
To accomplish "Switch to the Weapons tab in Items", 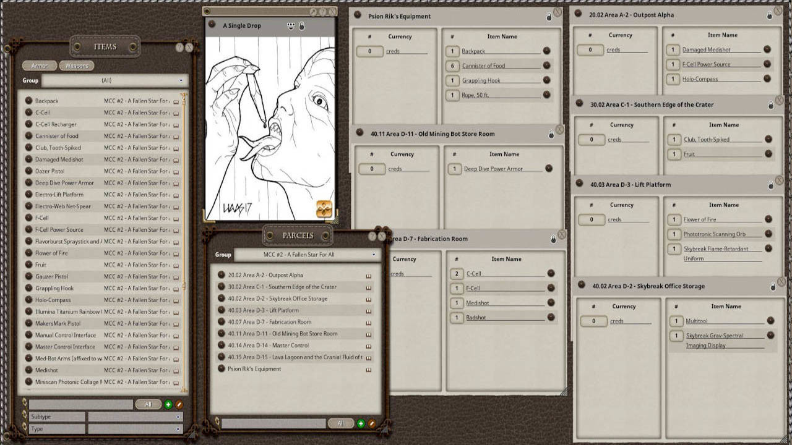I will [x=76, y=65].
